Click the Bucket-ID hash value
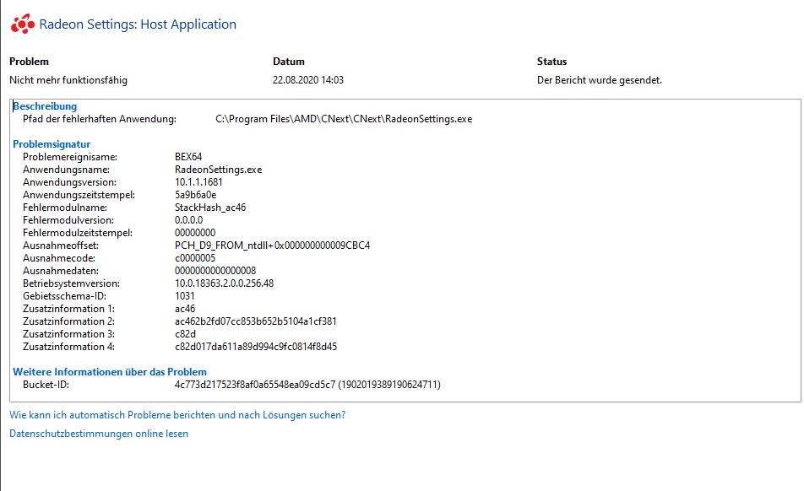 (307, 385)
